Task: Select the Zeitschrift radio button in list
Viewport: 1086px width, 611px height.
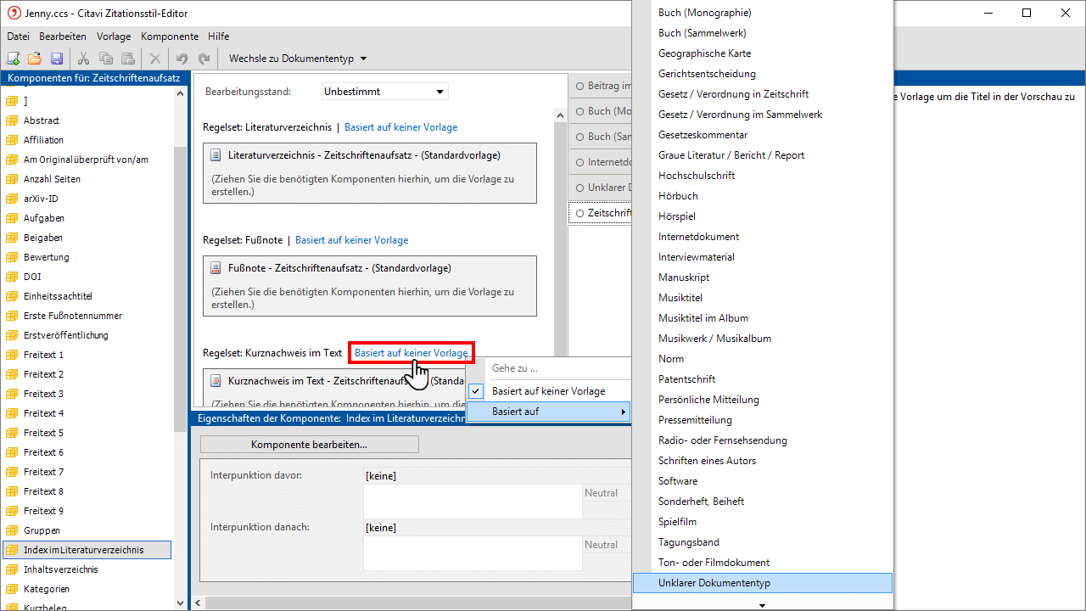Action: point(580,213)
